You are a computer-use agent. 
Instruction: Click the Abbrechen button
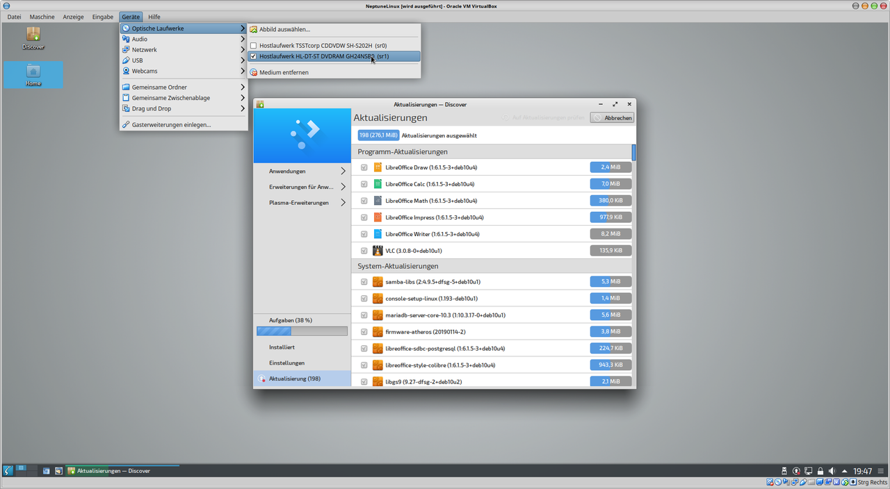pyautogui.click(x=612, y=118)
